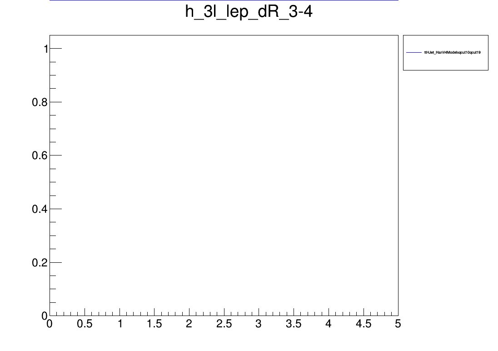Click the y-axis label 0.8
The height and width of the screenshot is (351, 498).
[40, 102]
